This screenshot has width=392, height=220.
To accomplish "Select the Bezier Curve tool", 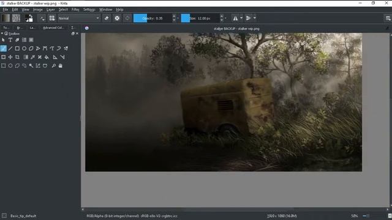I will click(x=45, y=48).
